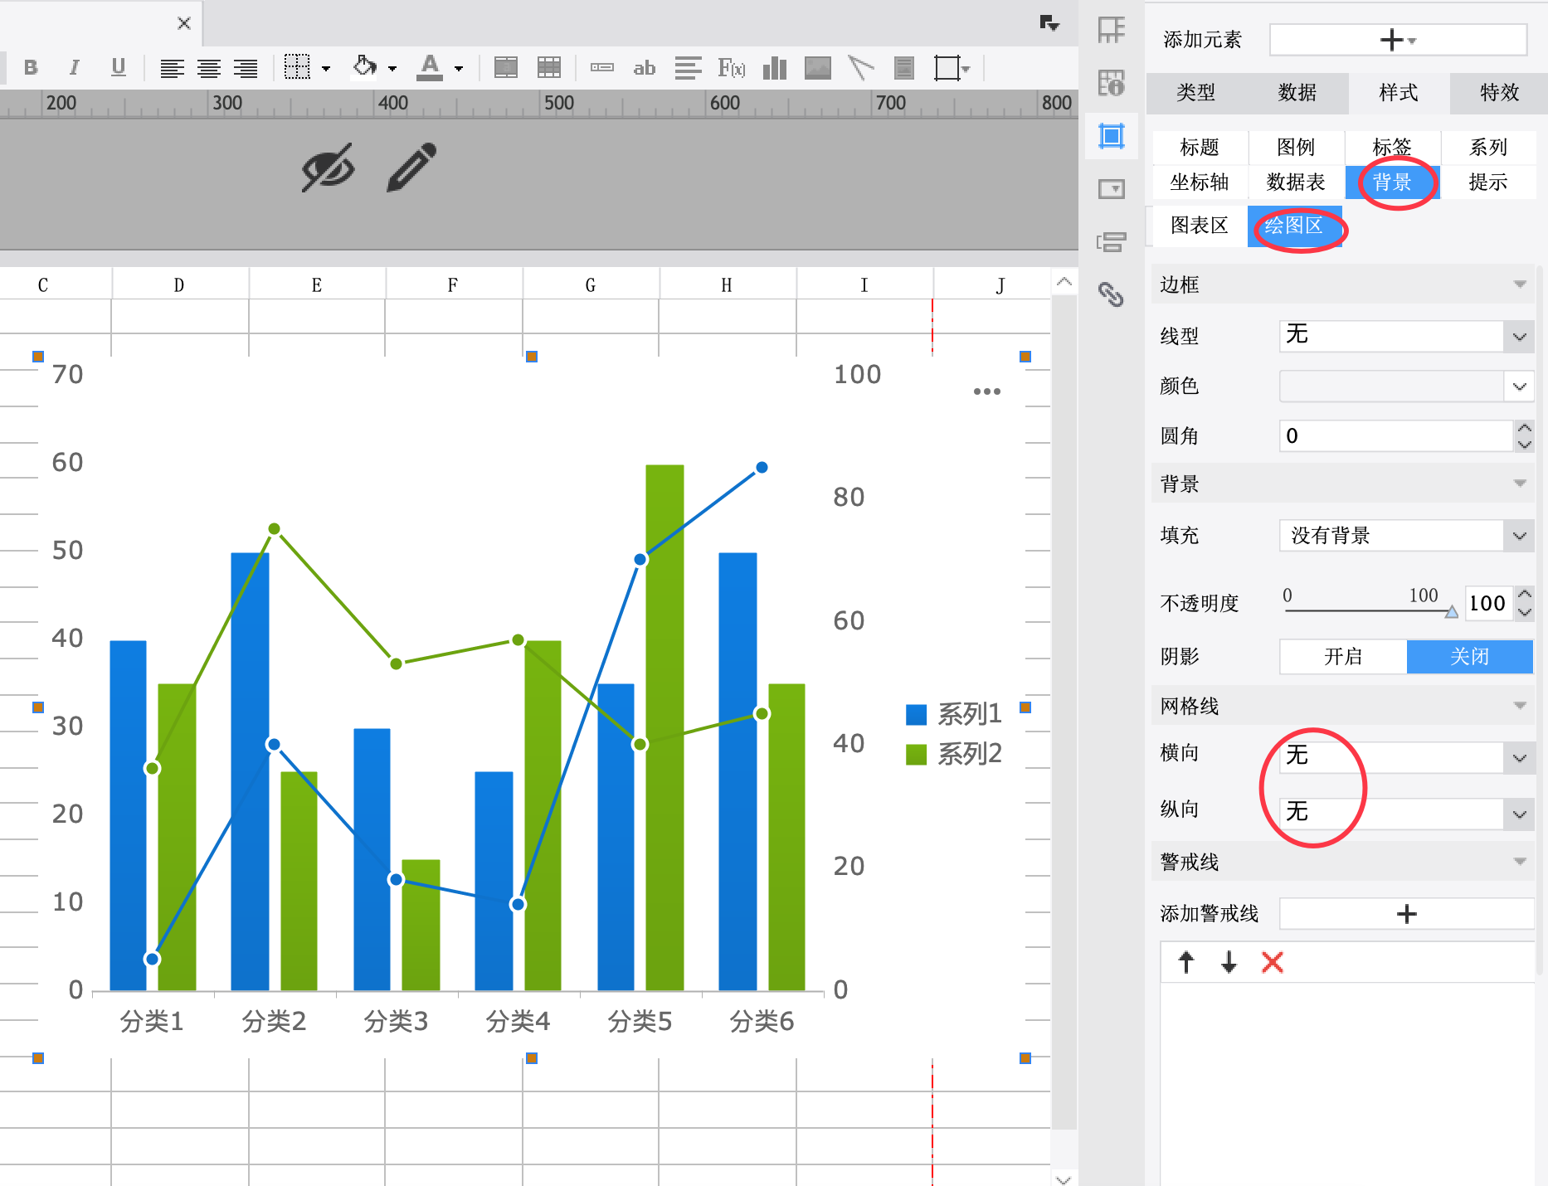This screenshot has height=1186, width=1548.
Task: Switch to the 特效 tab
Action: coord(1499,93)
